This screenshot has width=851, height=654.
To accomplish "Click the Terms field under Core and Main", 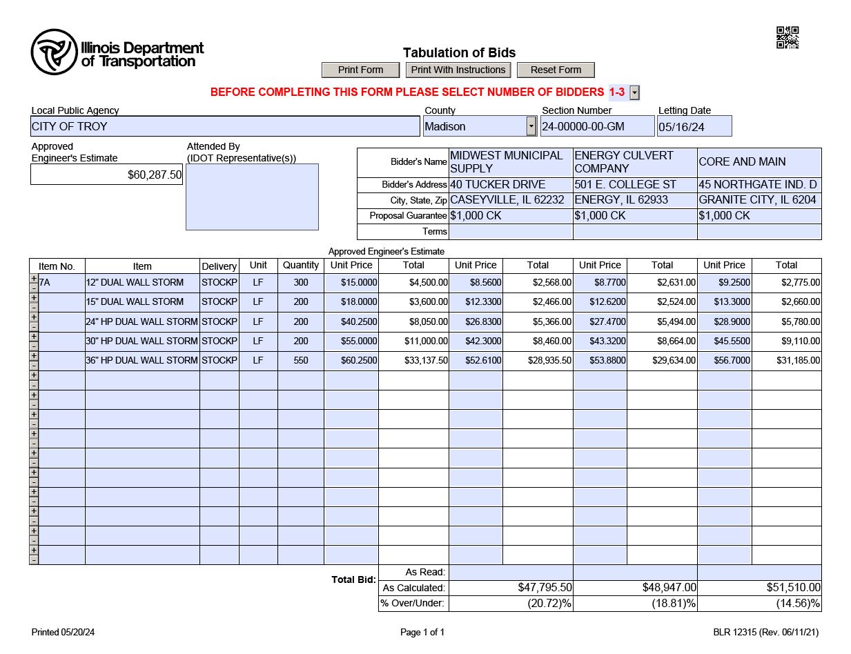I will [x=759, y=232].
